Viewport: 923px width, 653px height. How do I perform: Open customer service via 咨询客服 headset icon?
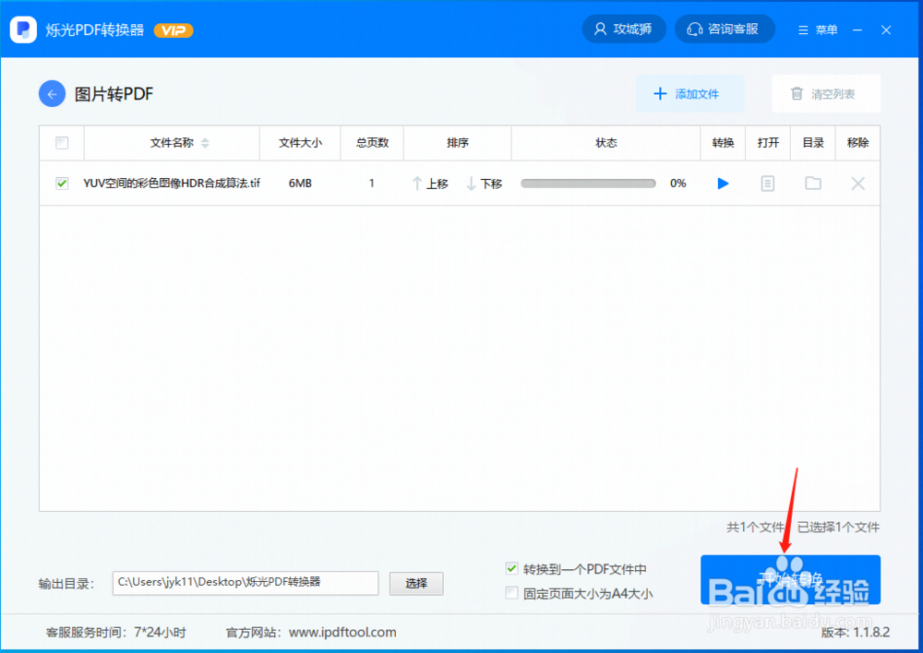[x=725, y=29]
